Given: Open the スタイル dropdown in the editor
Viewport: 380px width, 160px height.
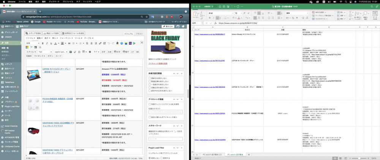Looking at the screenshot, I should tap(30, 52).
